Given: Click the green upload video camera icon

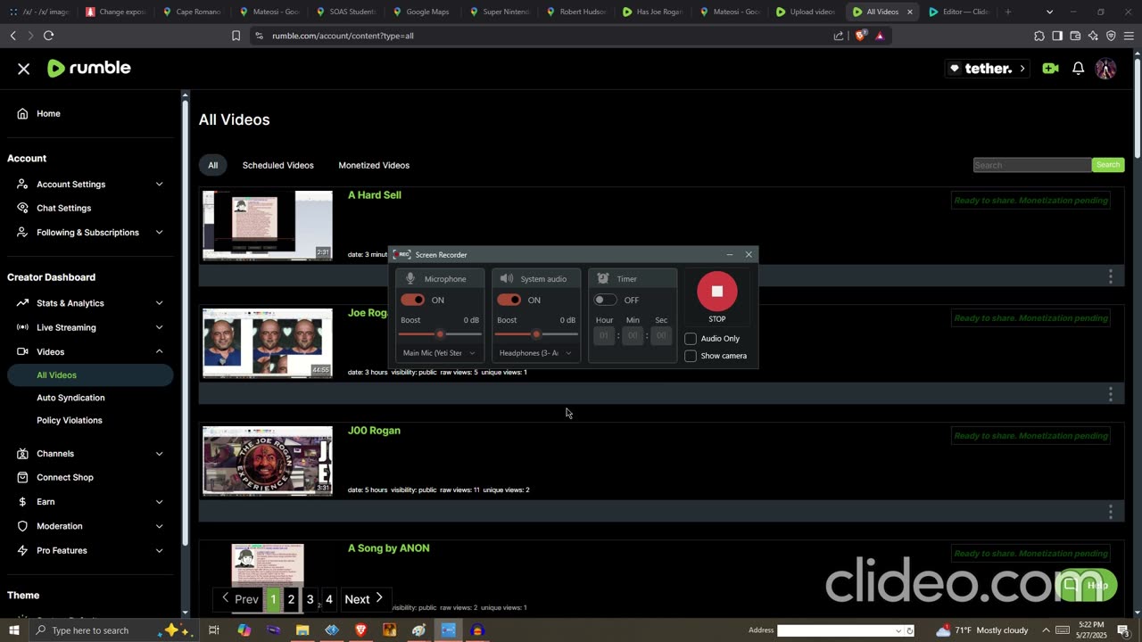Looking at the screenshot, I should [x=1050, y=69].
